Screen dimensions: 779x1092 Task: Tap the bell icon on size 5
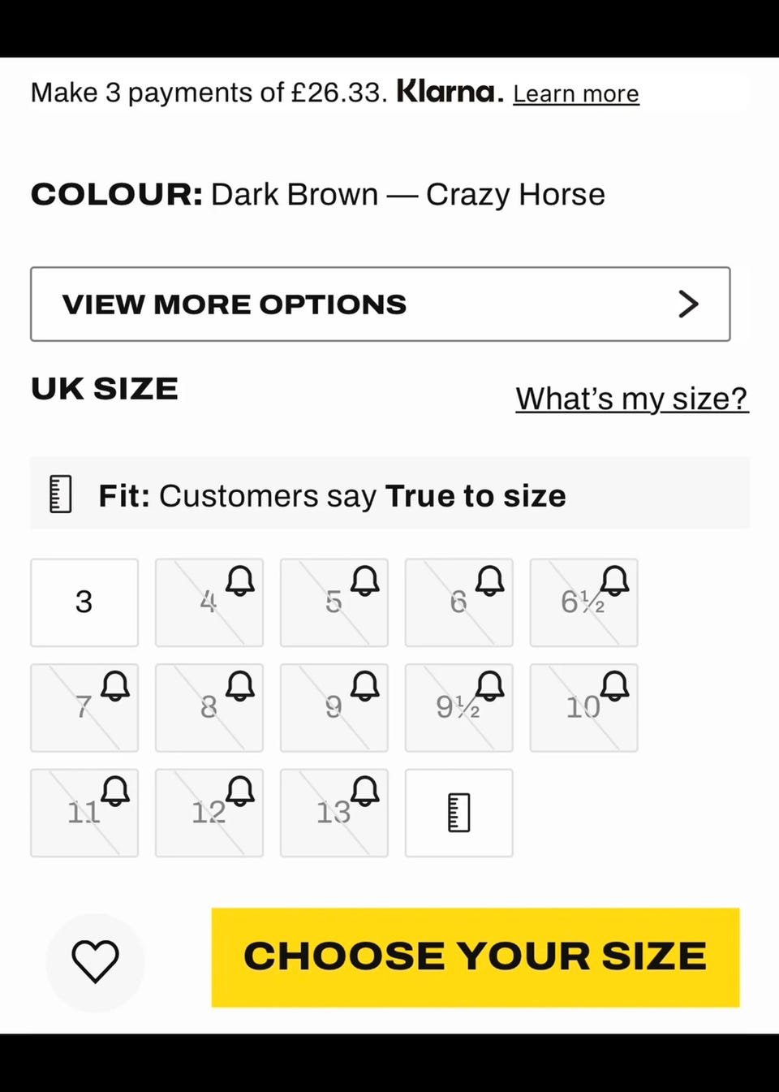(365, 581)
